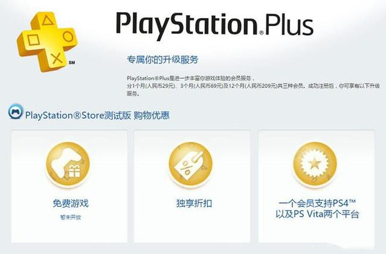
Task: Open the 一个会员支持PS4 platform label
Action: (x=317, y=209)
